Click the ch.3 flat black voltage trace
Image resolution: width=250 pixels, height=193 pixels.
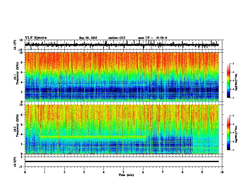pyautogui.click(x=122, y=161)
